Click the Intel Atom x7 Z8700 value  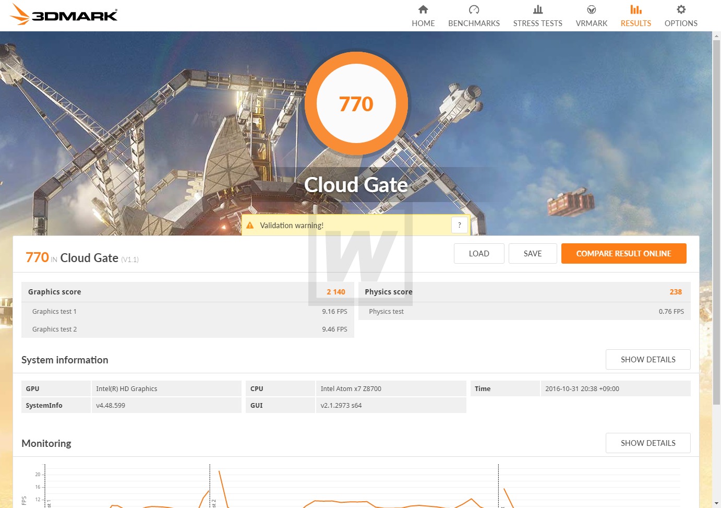(x=351, y=388)
